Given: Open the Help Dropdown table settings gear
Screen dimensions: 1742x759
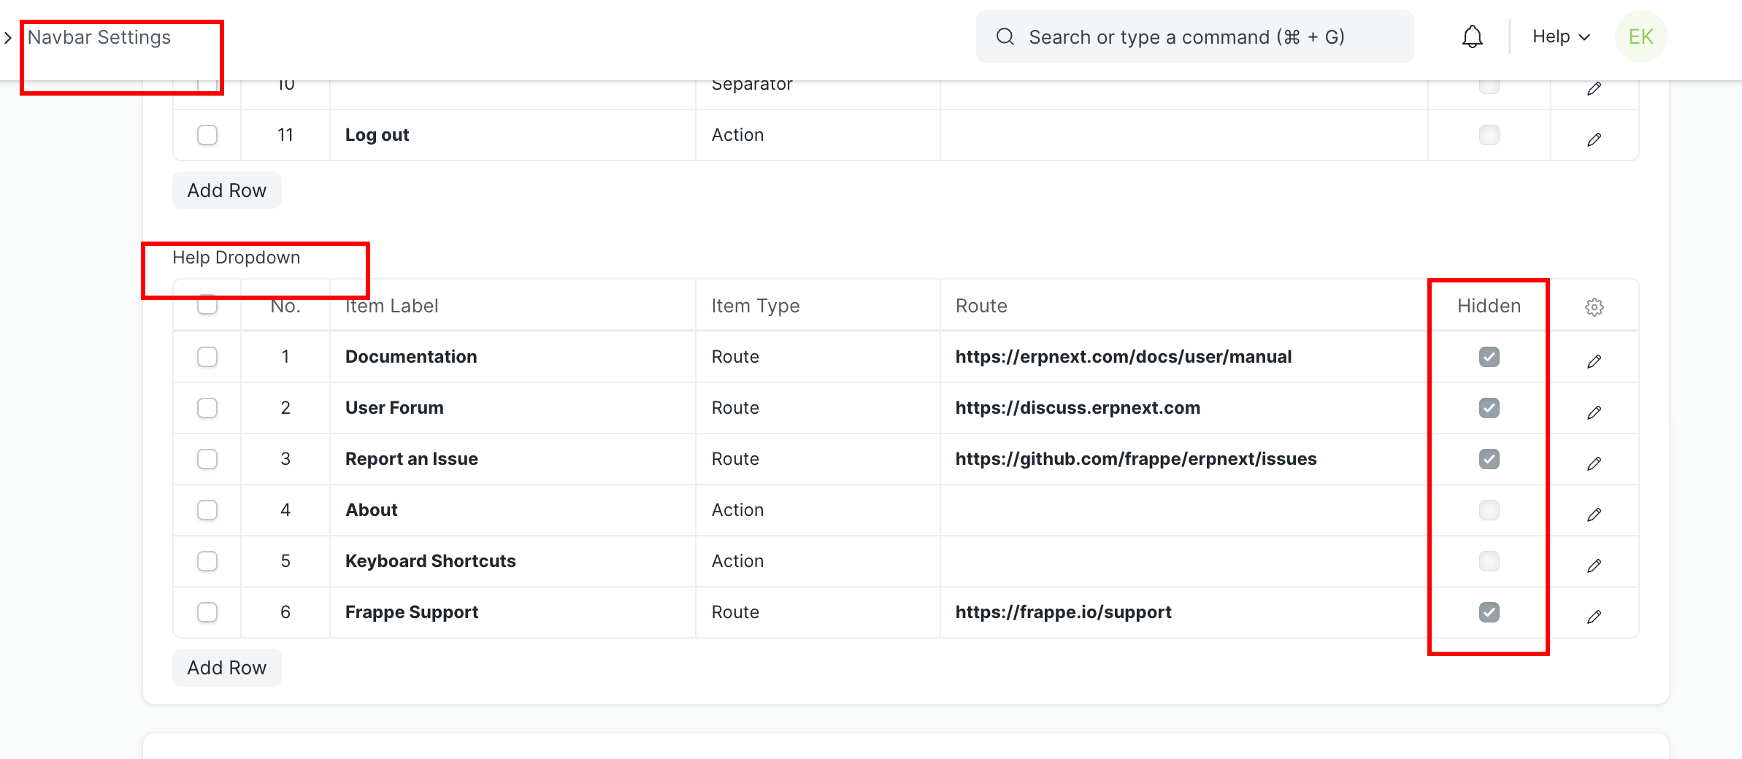Looking at the screenshot, I should [1594, 307].
